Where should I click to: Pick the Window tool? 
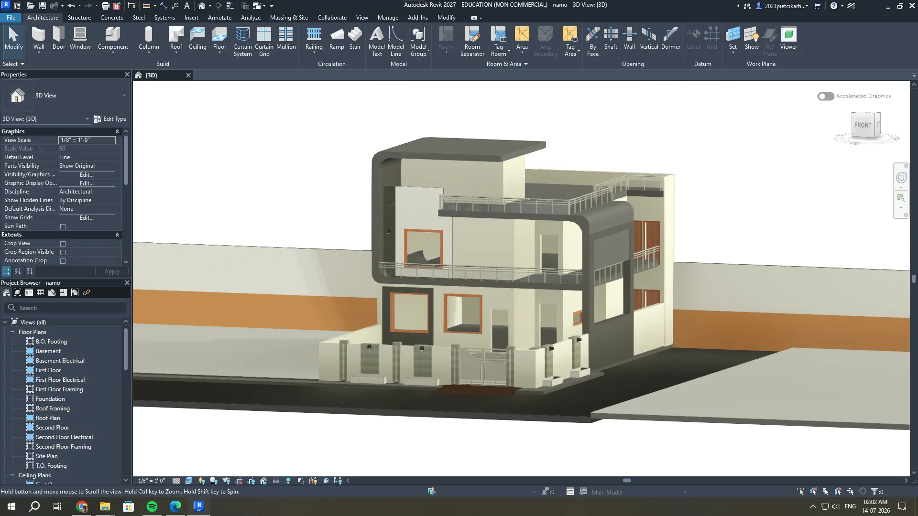(x=80, y=38)
